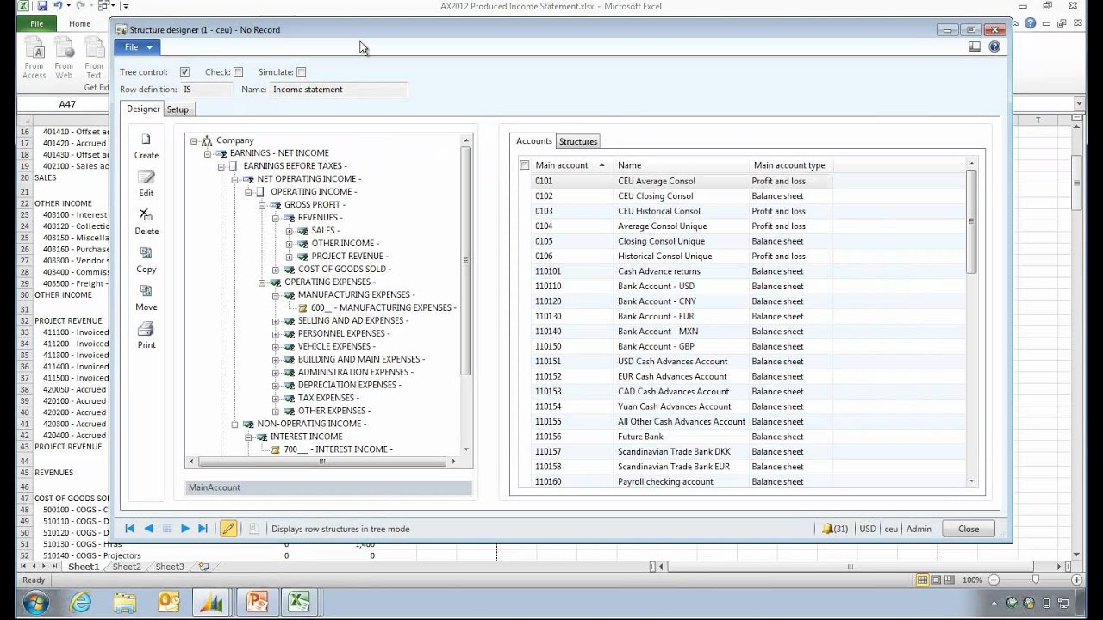Expand SELLING AND AD EXPENSES node
This screenshot has width=1103, height=620.
click(276, 321)
